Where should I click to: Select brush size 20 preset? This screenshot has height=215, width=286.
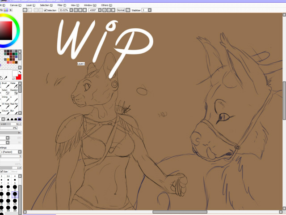15,188
